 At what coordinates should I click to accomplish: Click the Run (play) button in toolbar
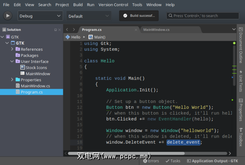(8, 16)
